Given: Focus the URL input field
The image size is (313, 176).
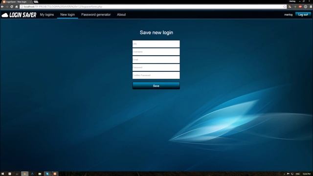Looking at the screenshot, I should (156, 44).
